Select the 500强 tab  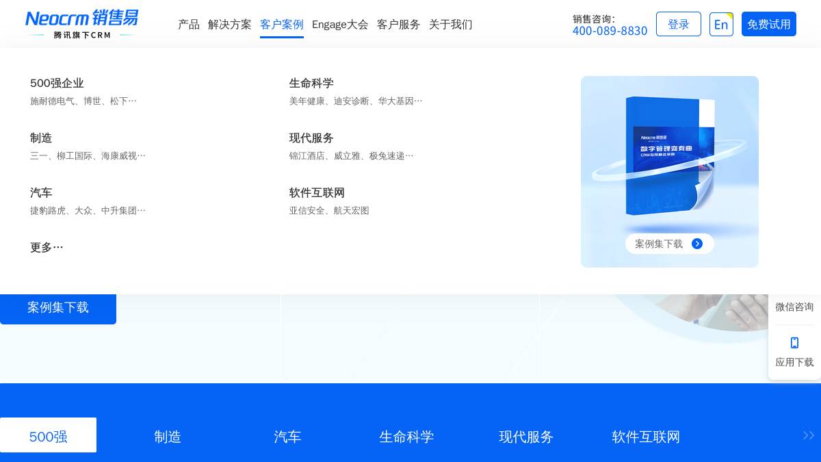click(48, 435)
